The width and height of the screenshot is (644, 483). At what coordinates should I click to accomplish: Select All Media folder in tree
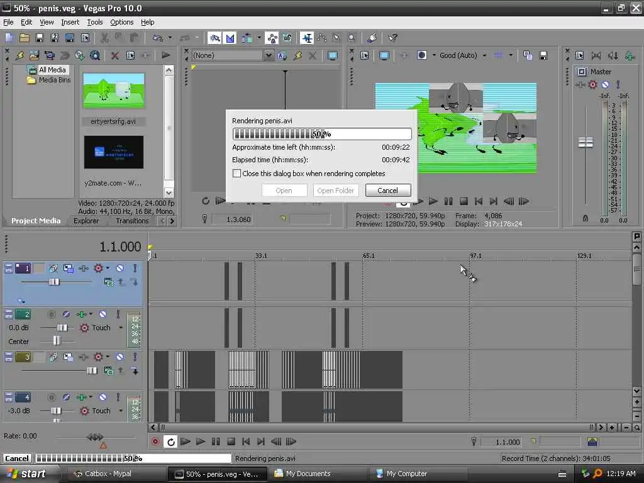(52, 70)
